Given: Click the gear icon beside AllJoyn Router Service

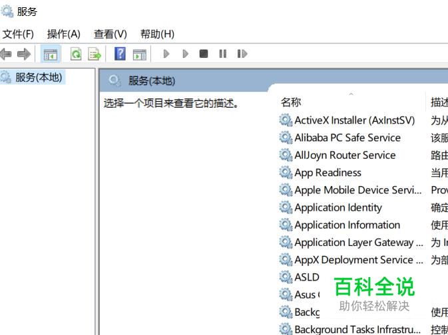Looking at the screenshot, I should (x=286, y=155).
